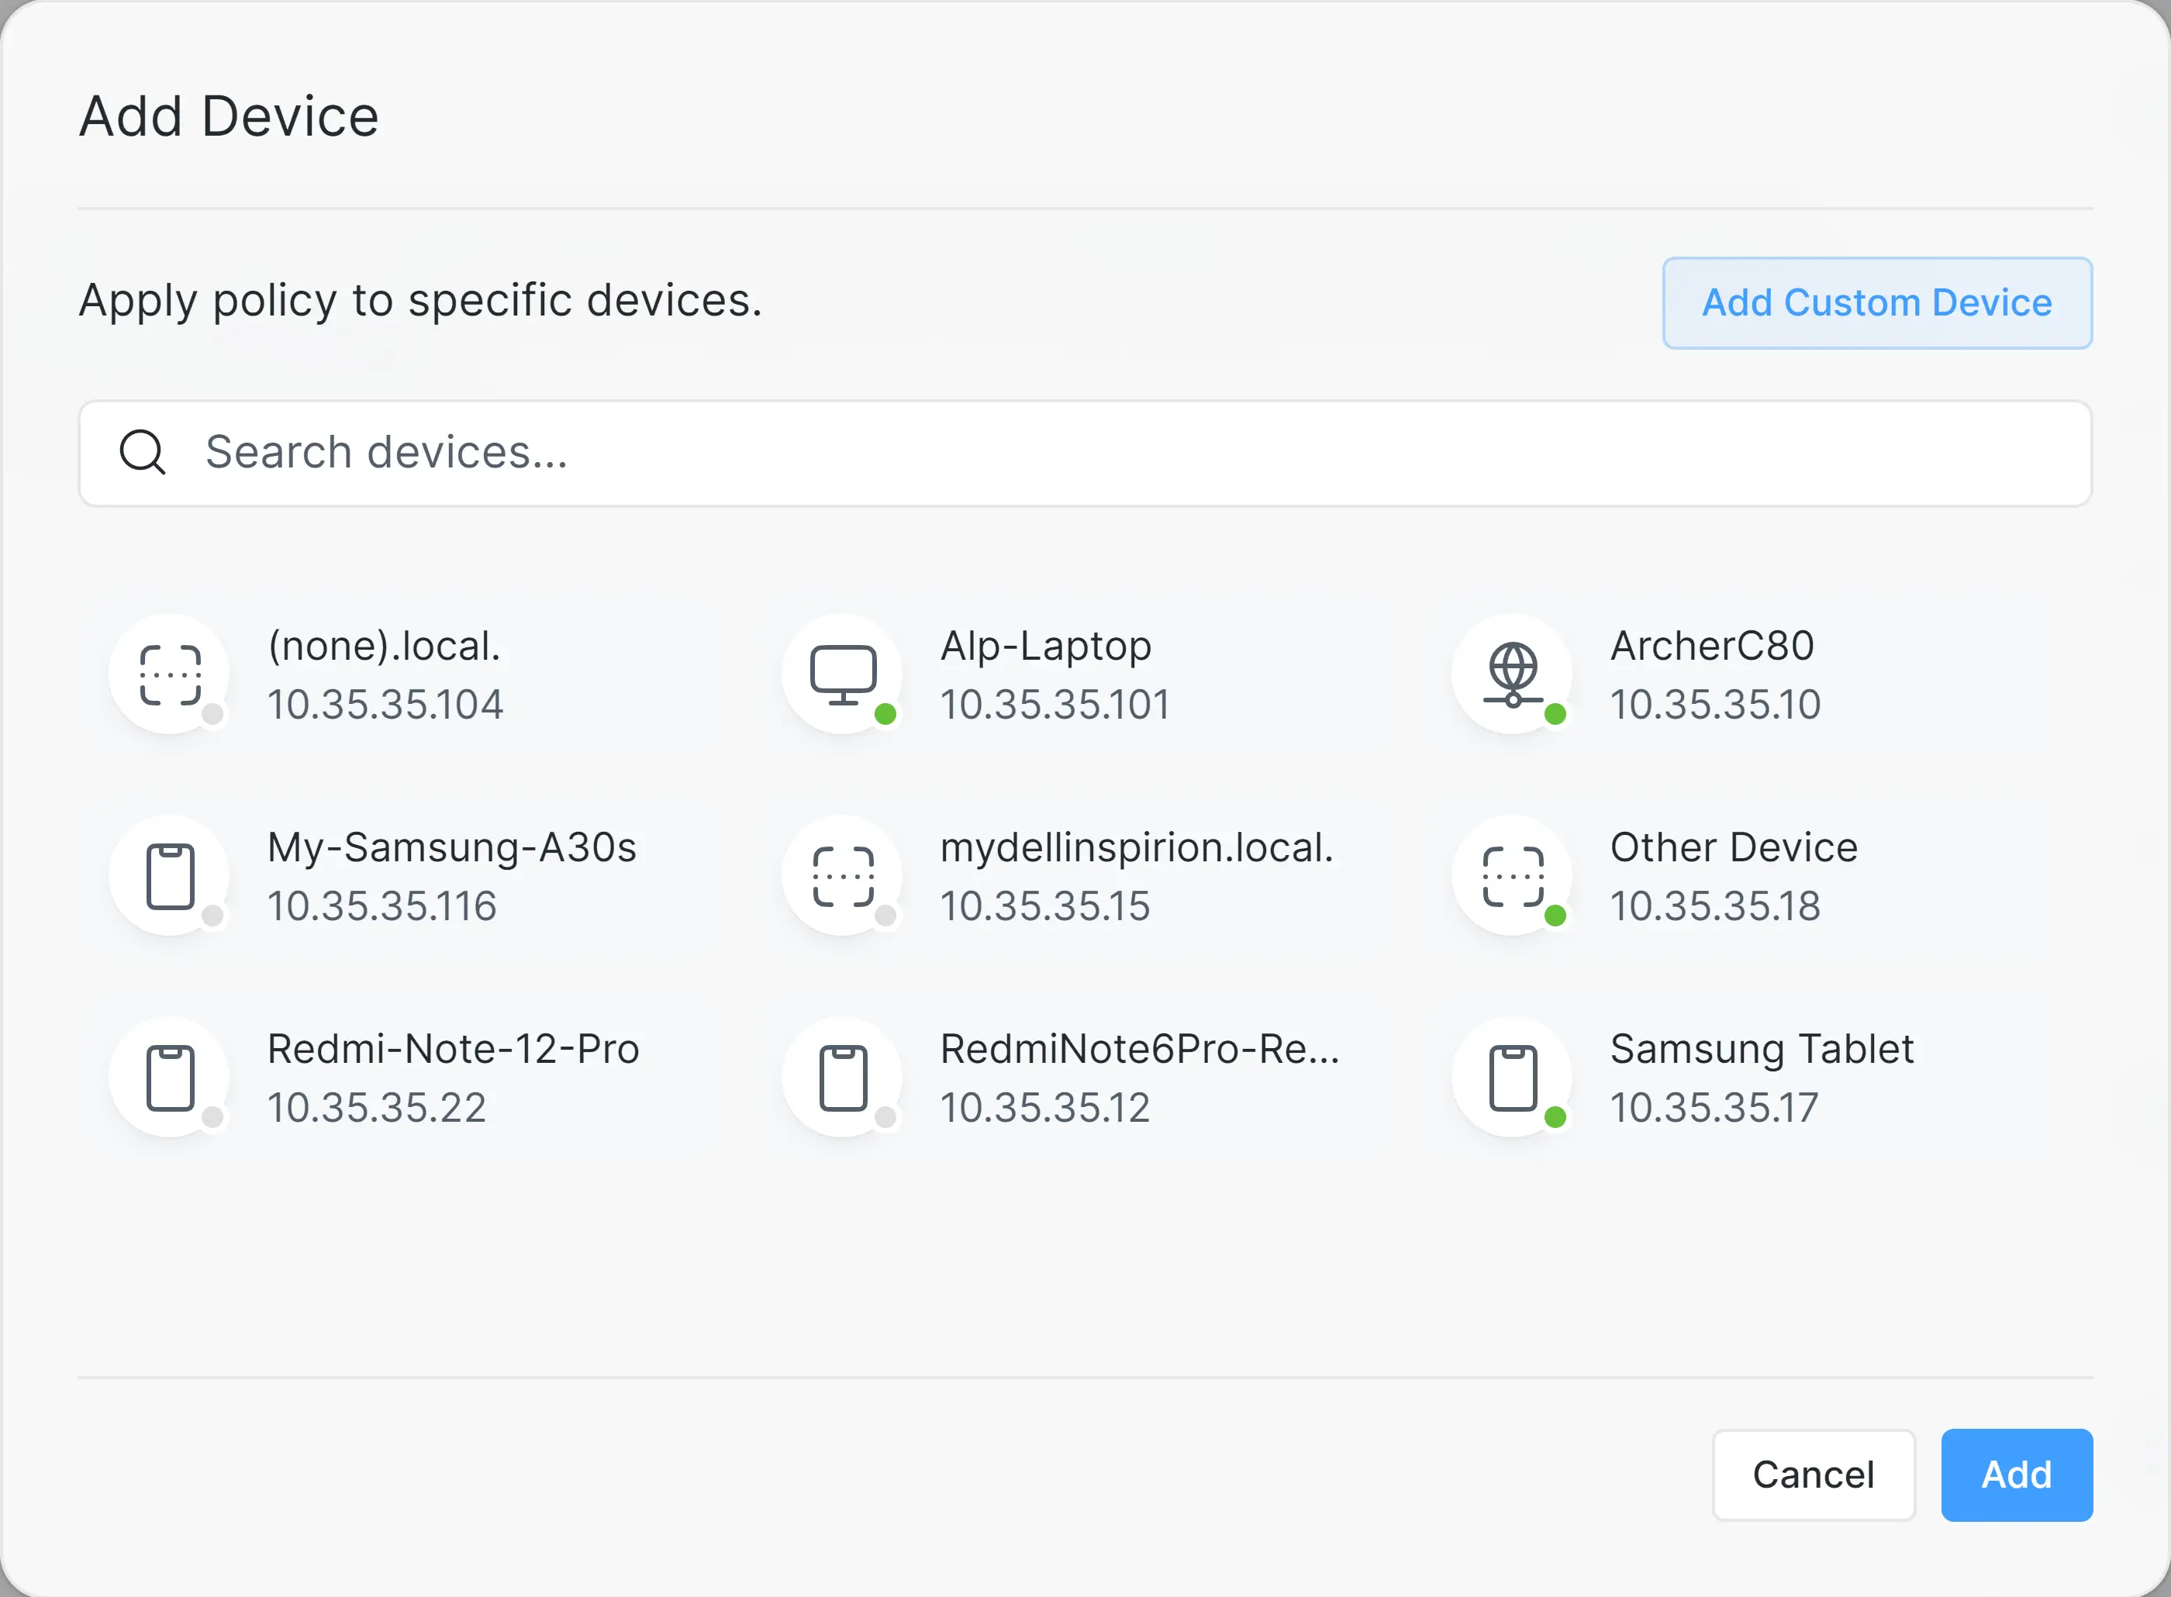Choose the Alp-Laptop device name

1045,646
